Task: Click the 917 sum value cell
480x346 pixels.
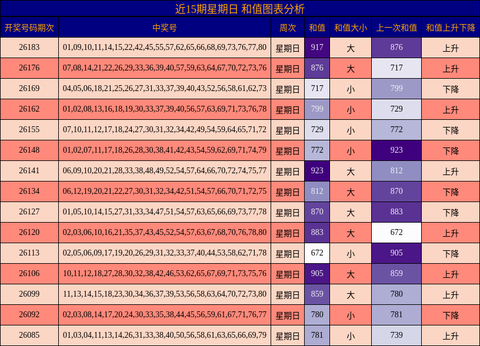Action: pos(317,48)
